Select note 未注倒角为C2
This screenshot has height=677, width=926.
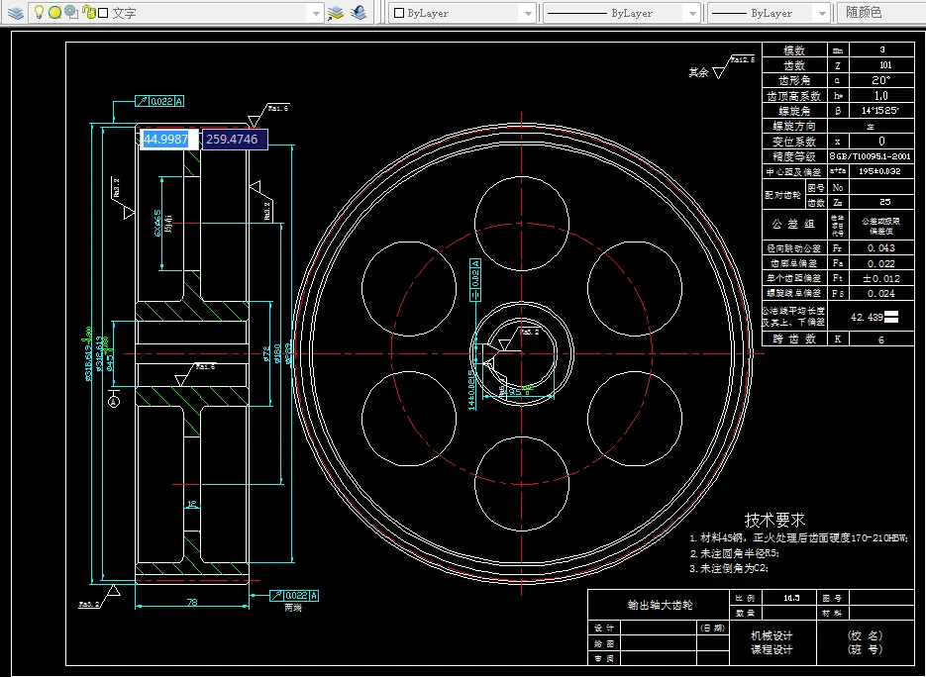click(x=729, y=569)
